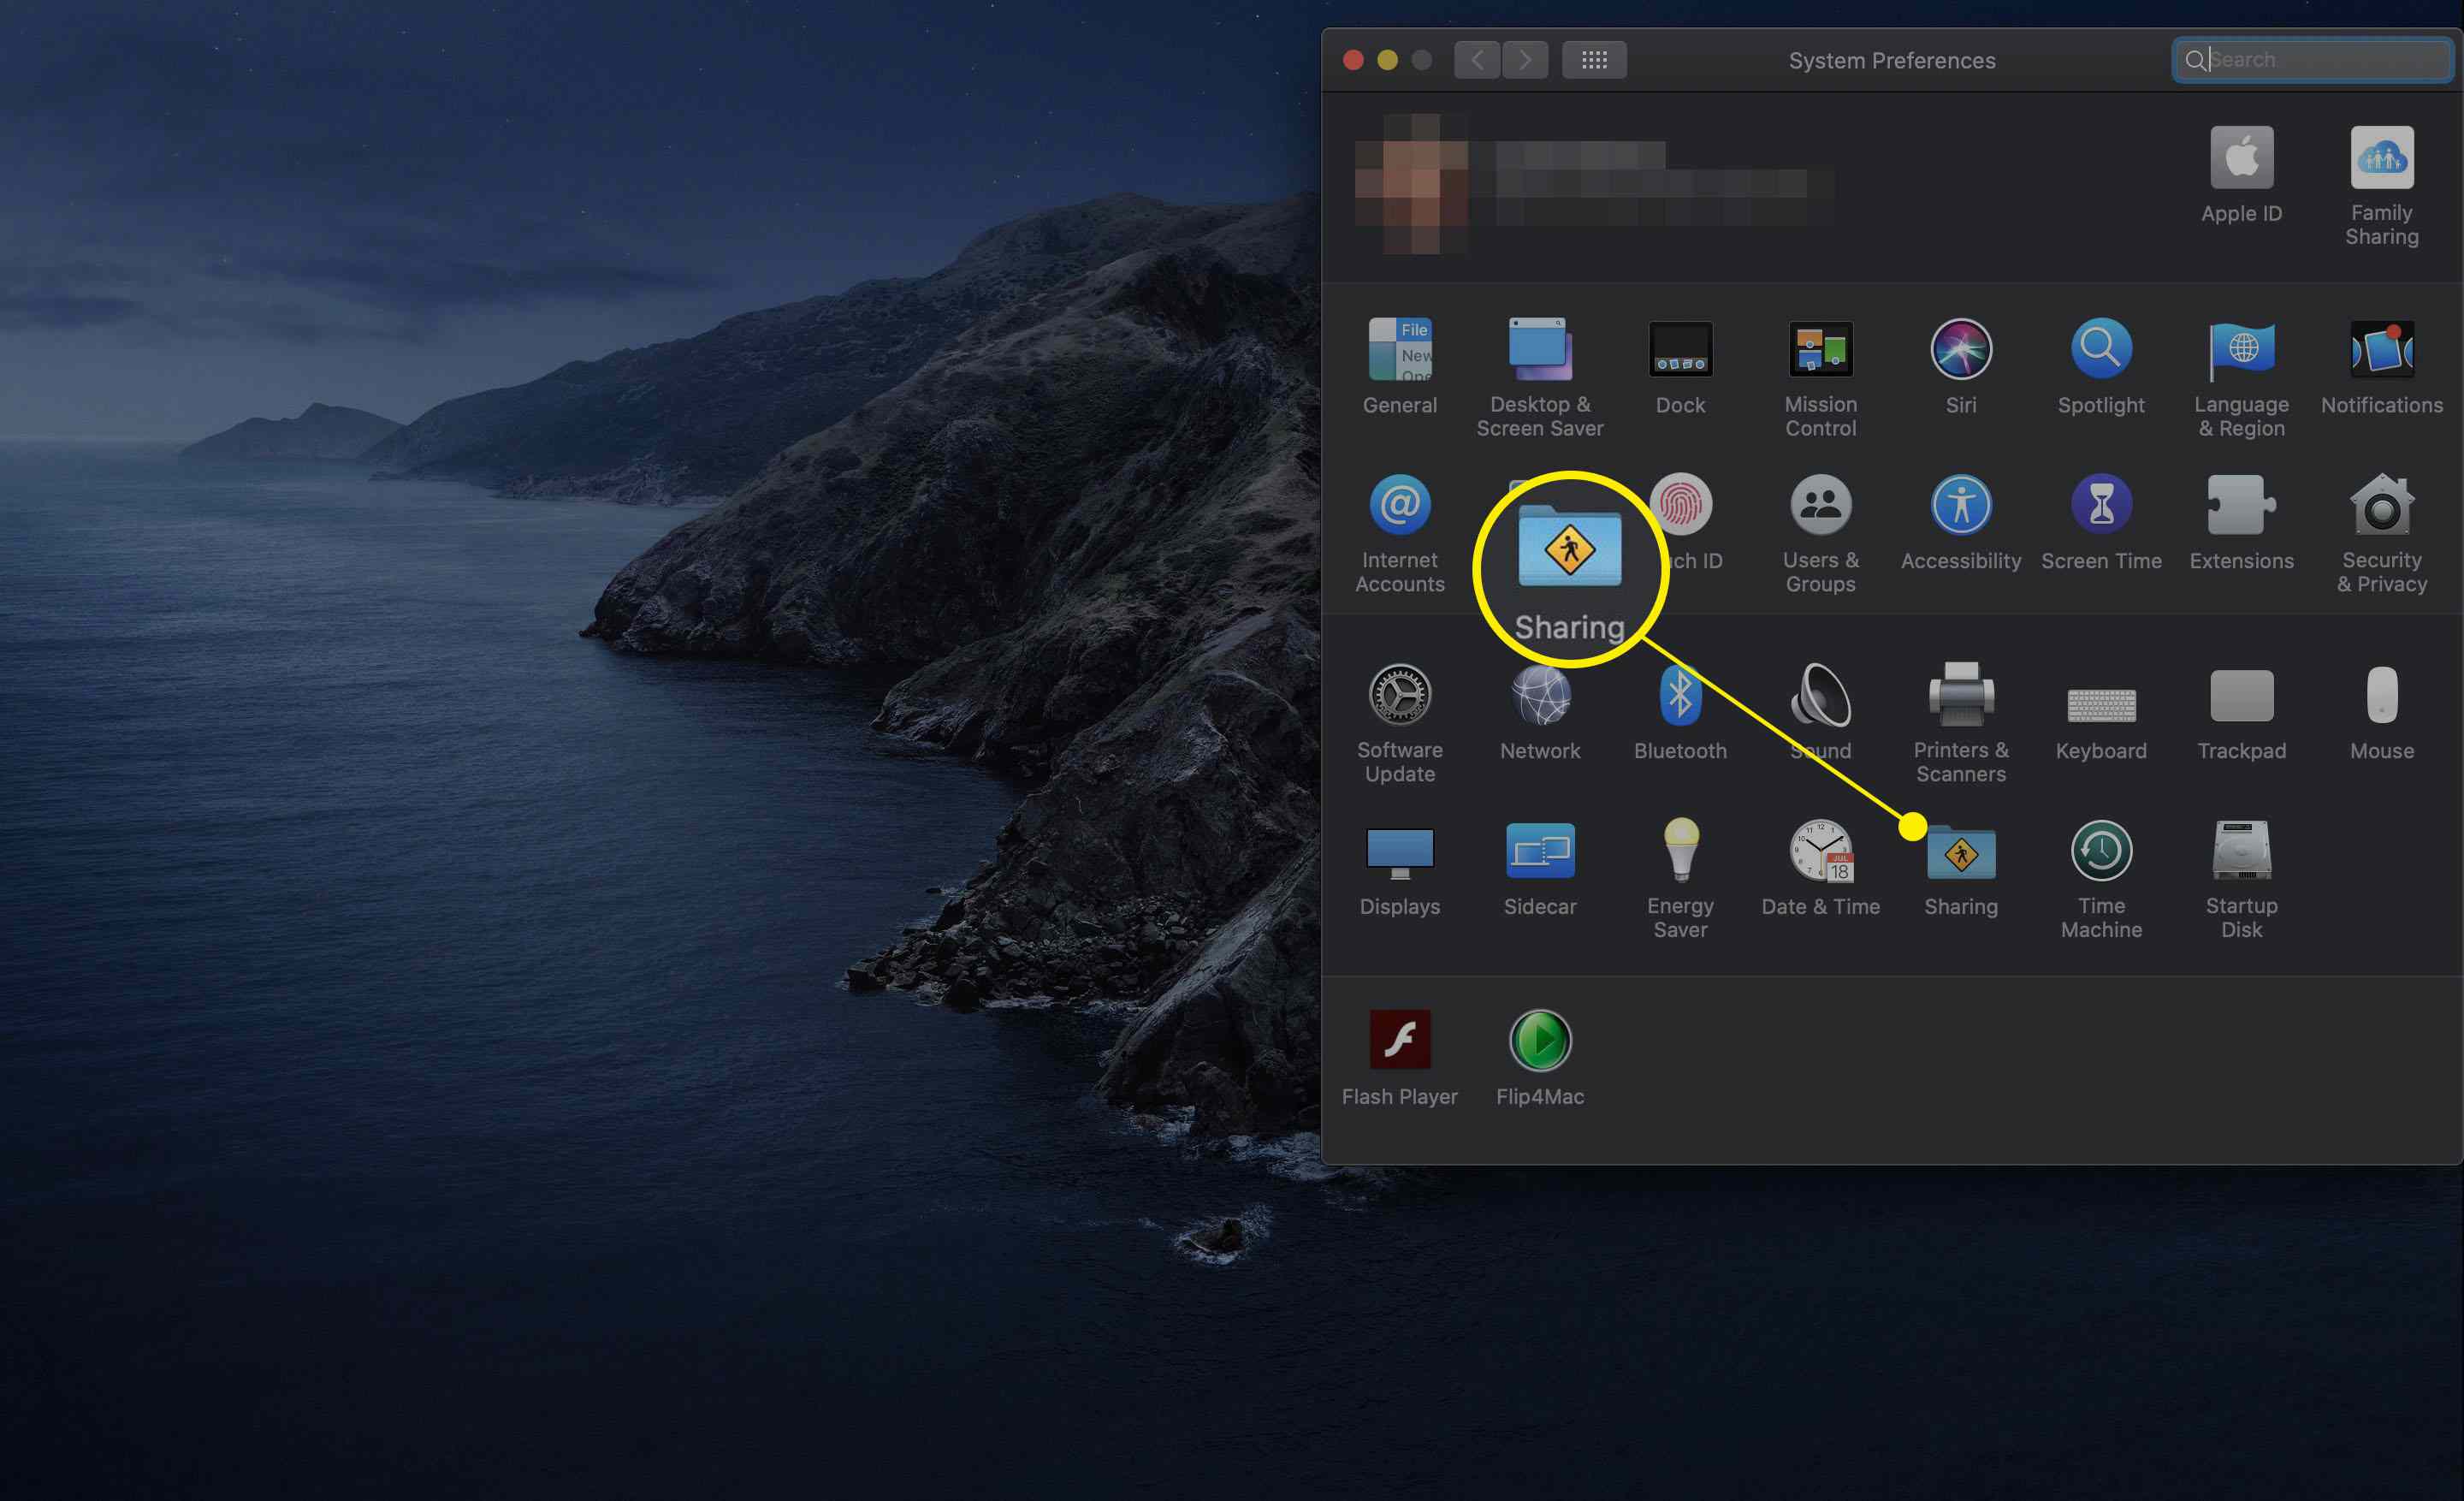The height and width of the screenshot is (1501, 2464).
Task: Open the General preferences pane
Action: coord(1400,350)
